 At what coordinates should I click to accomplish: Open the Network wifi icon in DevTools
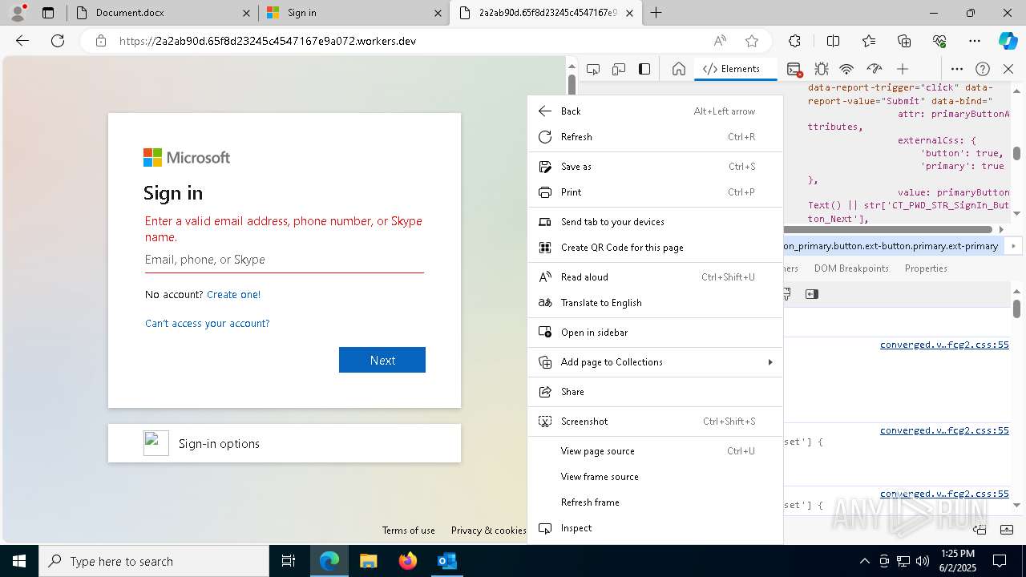[x=846, y=69]
